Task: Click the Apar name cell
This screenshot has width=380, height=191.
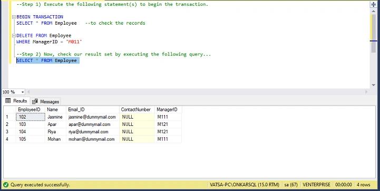Action: pyautogui.click(x=55, y=124)
